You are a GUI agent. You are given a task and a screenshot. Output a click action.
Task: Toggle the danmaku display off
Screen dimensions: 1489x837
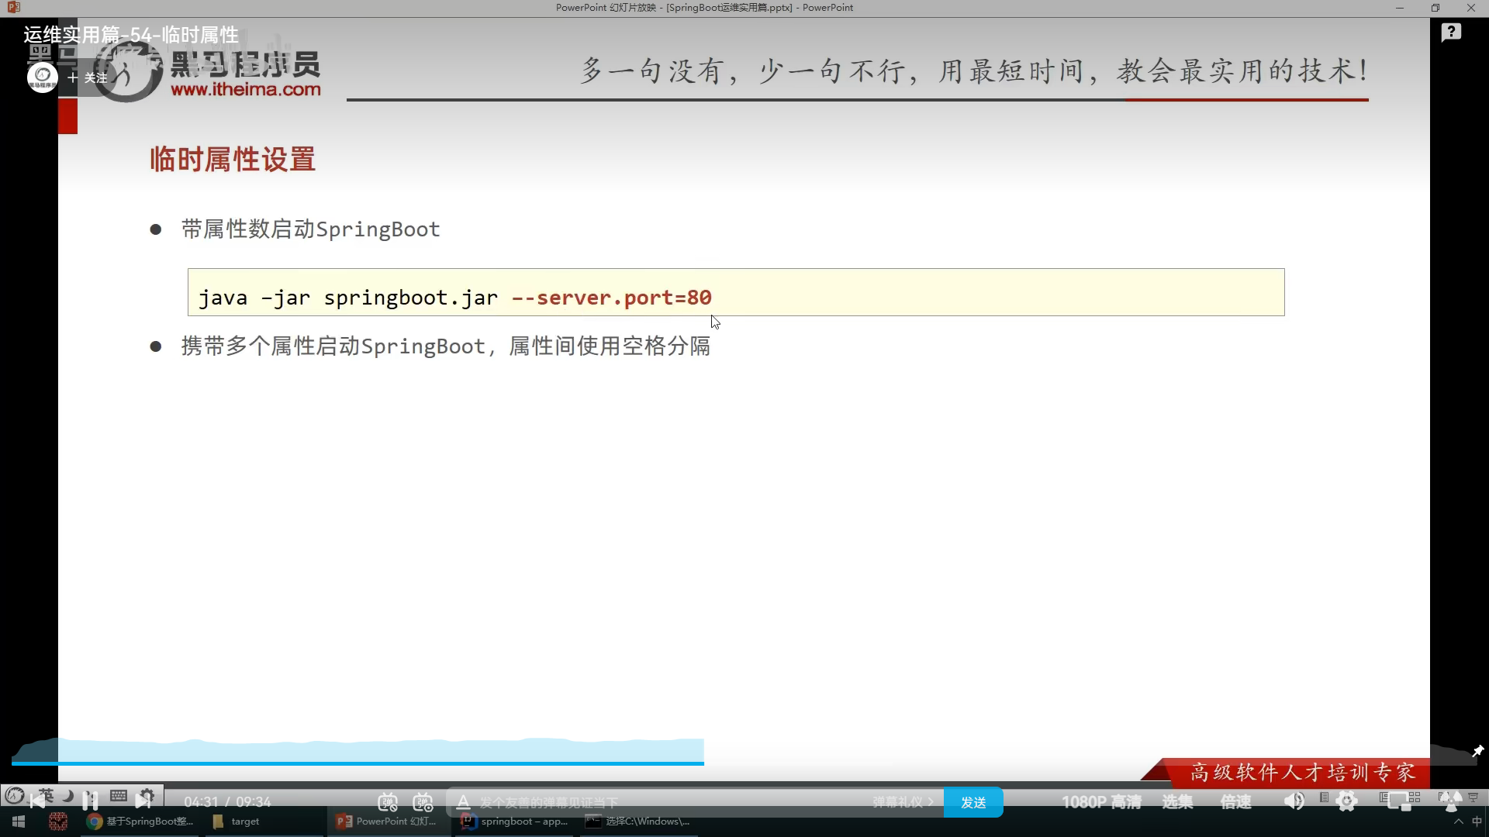coord(388,802)
